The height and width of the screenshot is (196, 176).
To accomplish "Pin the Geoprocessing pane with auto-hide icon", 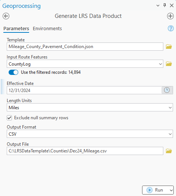I will [x=165, y=5].
